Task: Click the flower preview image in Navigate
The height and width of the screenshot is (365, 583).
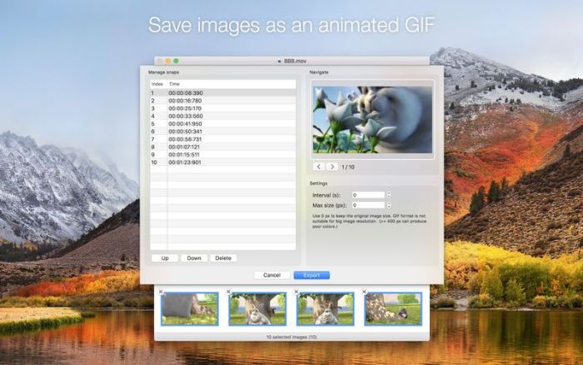Action: (372, 119)
